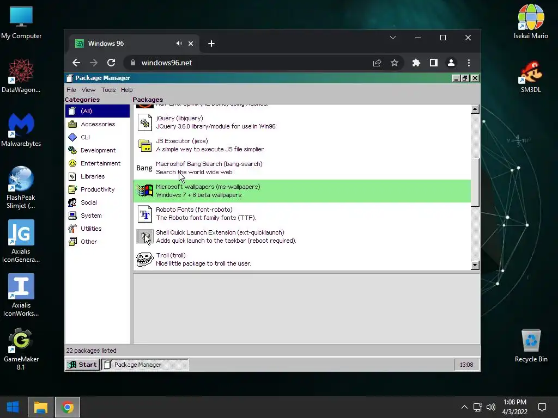Viewport: 558px width, 418px height.
Task: Open browser Extensions puzzle icon
Action: (416, 63)
